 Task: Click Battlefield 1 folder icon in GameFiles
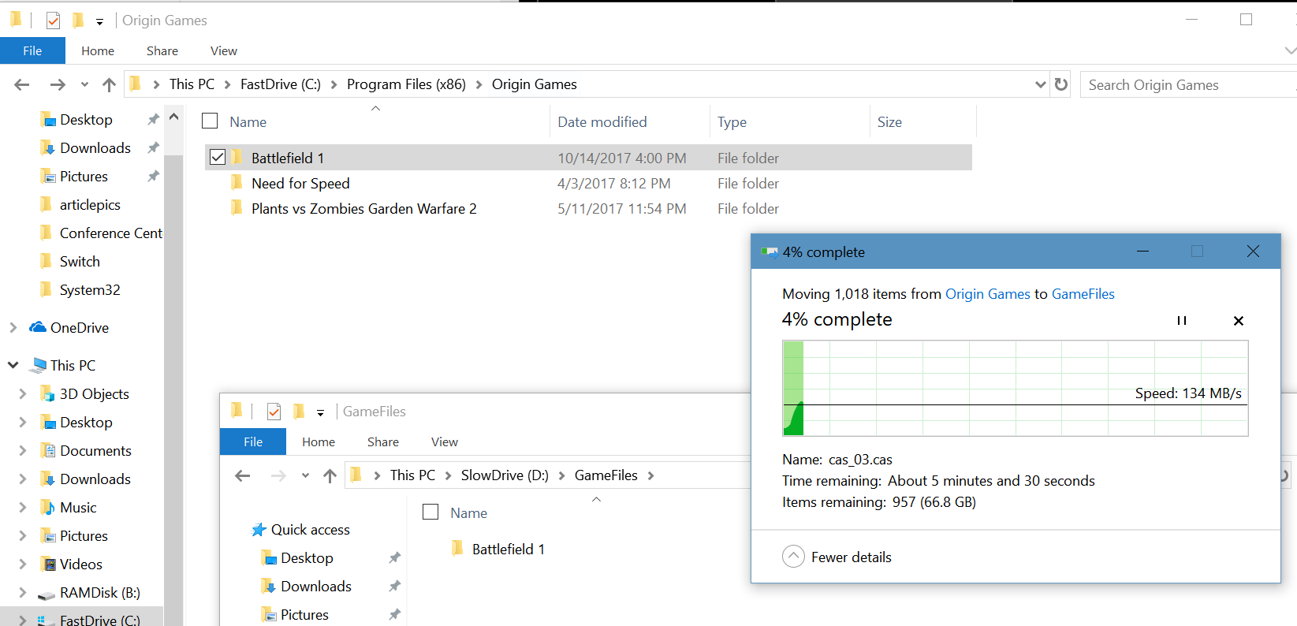tap(457, 548)
